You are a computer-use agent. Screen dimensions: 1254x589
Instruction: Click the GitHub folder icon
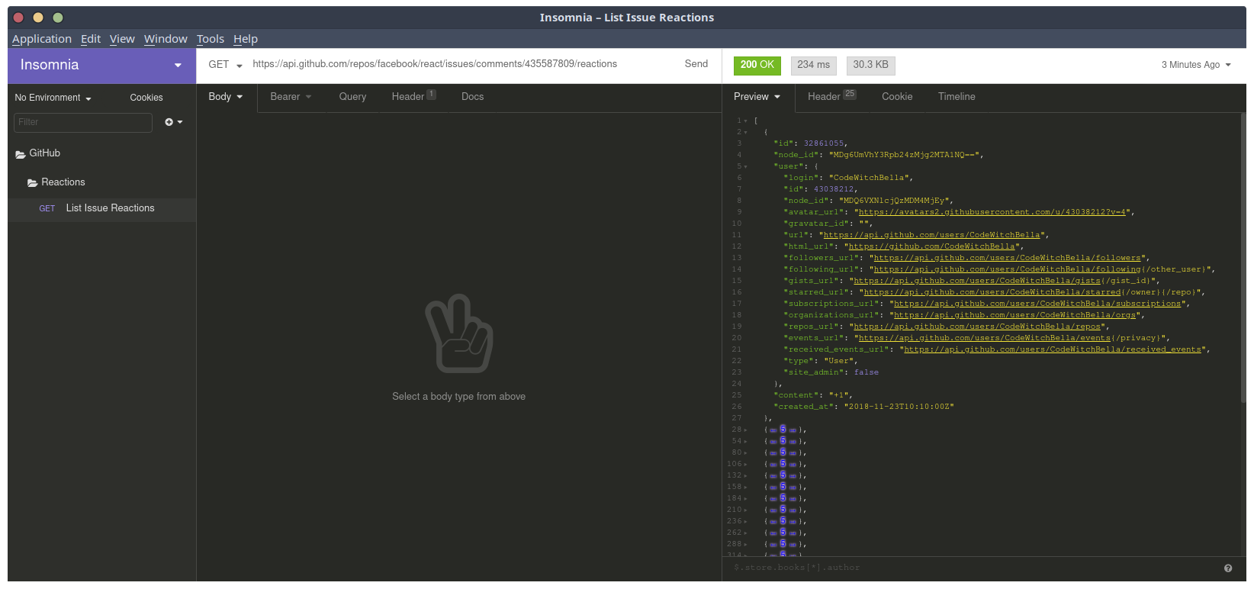tap(21, 154)
